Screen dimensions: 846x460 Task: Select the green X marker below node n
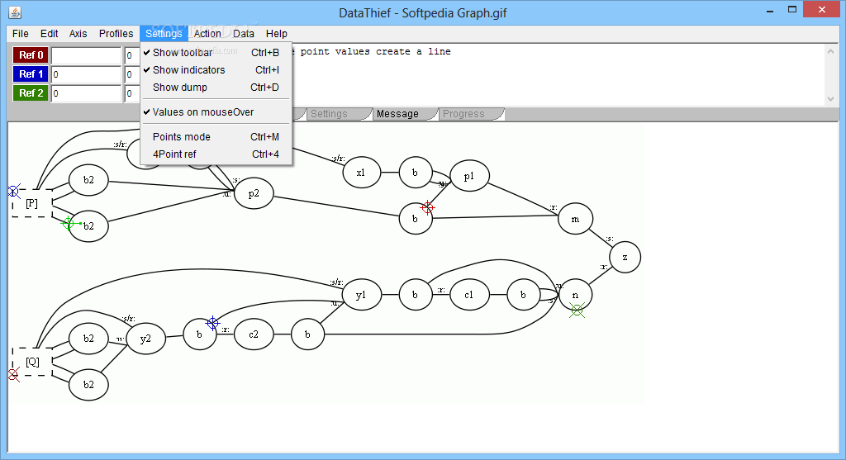click(x=577, y=310)
